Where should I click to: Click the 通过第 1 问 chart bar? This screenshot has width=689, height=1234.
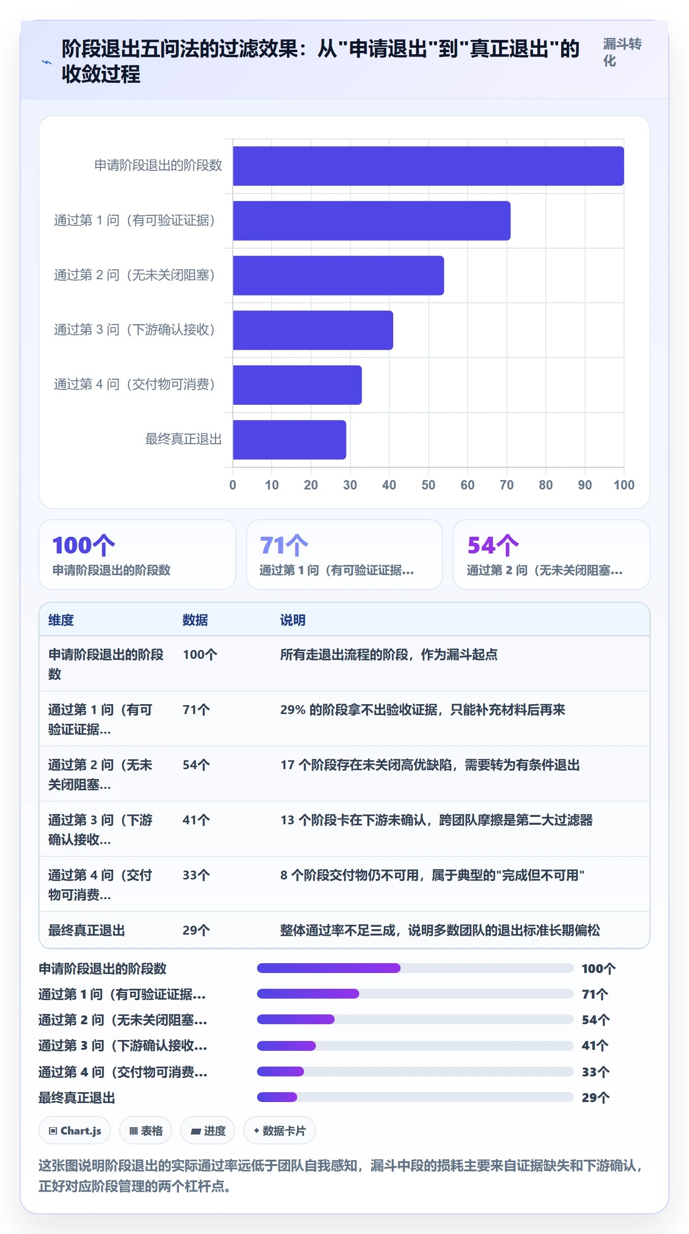pyautogui.click(x=372, y=221)
